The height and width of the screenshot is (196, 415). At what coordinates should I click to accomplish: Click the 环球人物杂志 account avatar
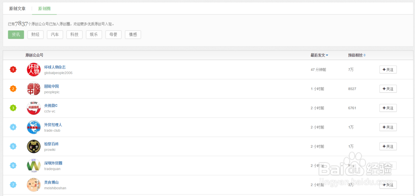(34, 70)
